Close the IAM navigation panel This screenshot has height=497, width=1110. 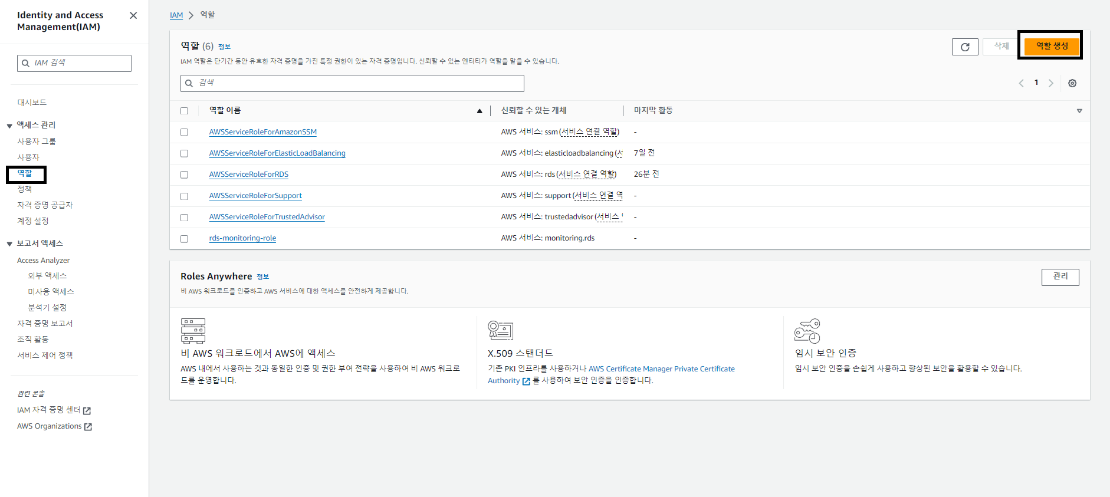(133, 15)
